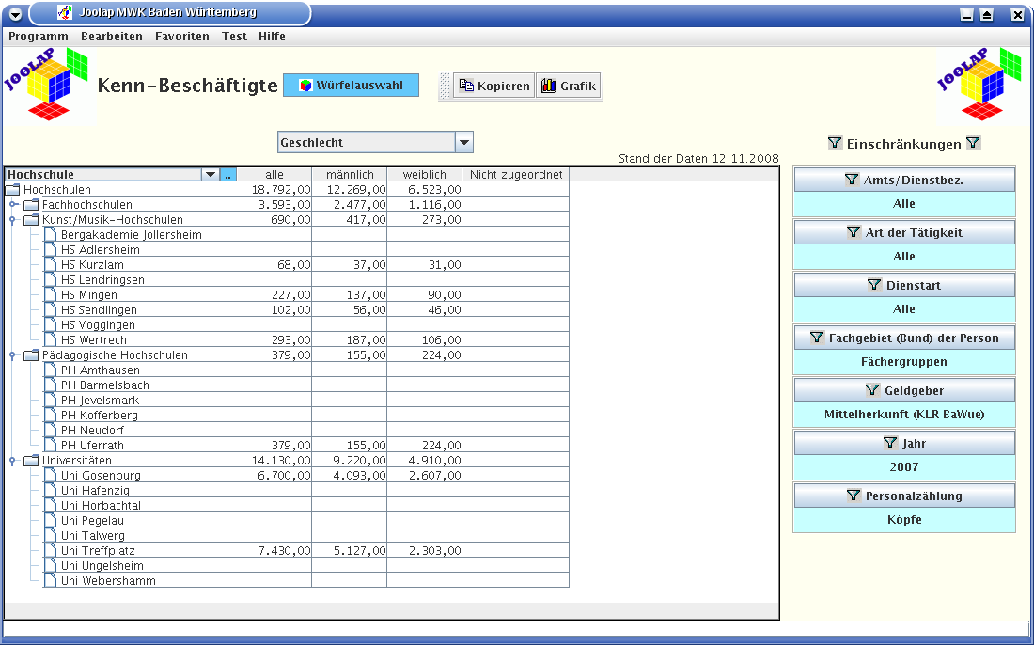Click the Joolap cube logo at top left
The height and width of the screenshot is (645, 1034).
point(47,86)
